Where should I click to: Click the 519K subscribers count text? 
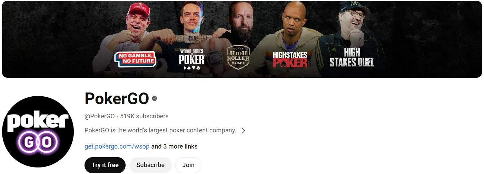click(x=144, y=116)
